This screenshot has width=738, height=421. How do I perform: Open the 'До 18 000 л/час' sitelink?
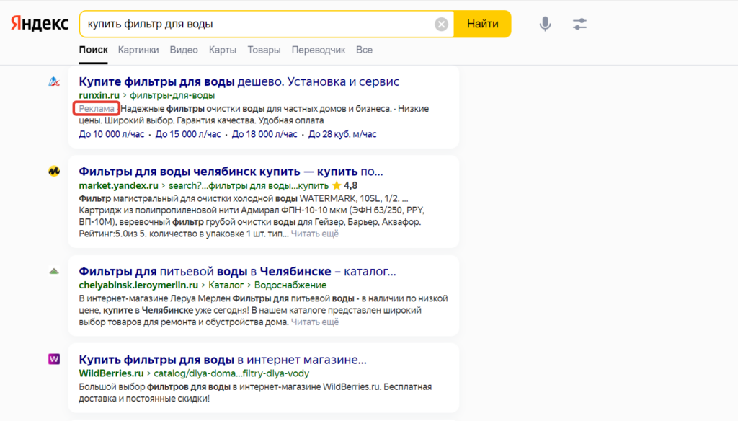coord(264,134)
